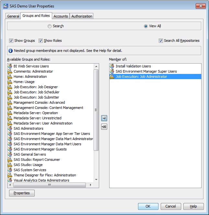Click the role icon beside SAS Studio: Report Consumer
This screenshot has width=209, height=215.
(10, 160)
